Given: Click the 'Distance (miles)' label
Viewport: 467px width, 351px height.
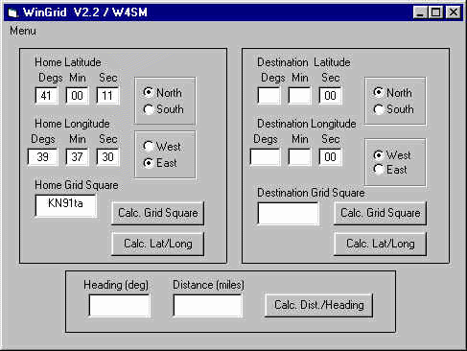Looking at the screenshot, I should tap(208, 285).
